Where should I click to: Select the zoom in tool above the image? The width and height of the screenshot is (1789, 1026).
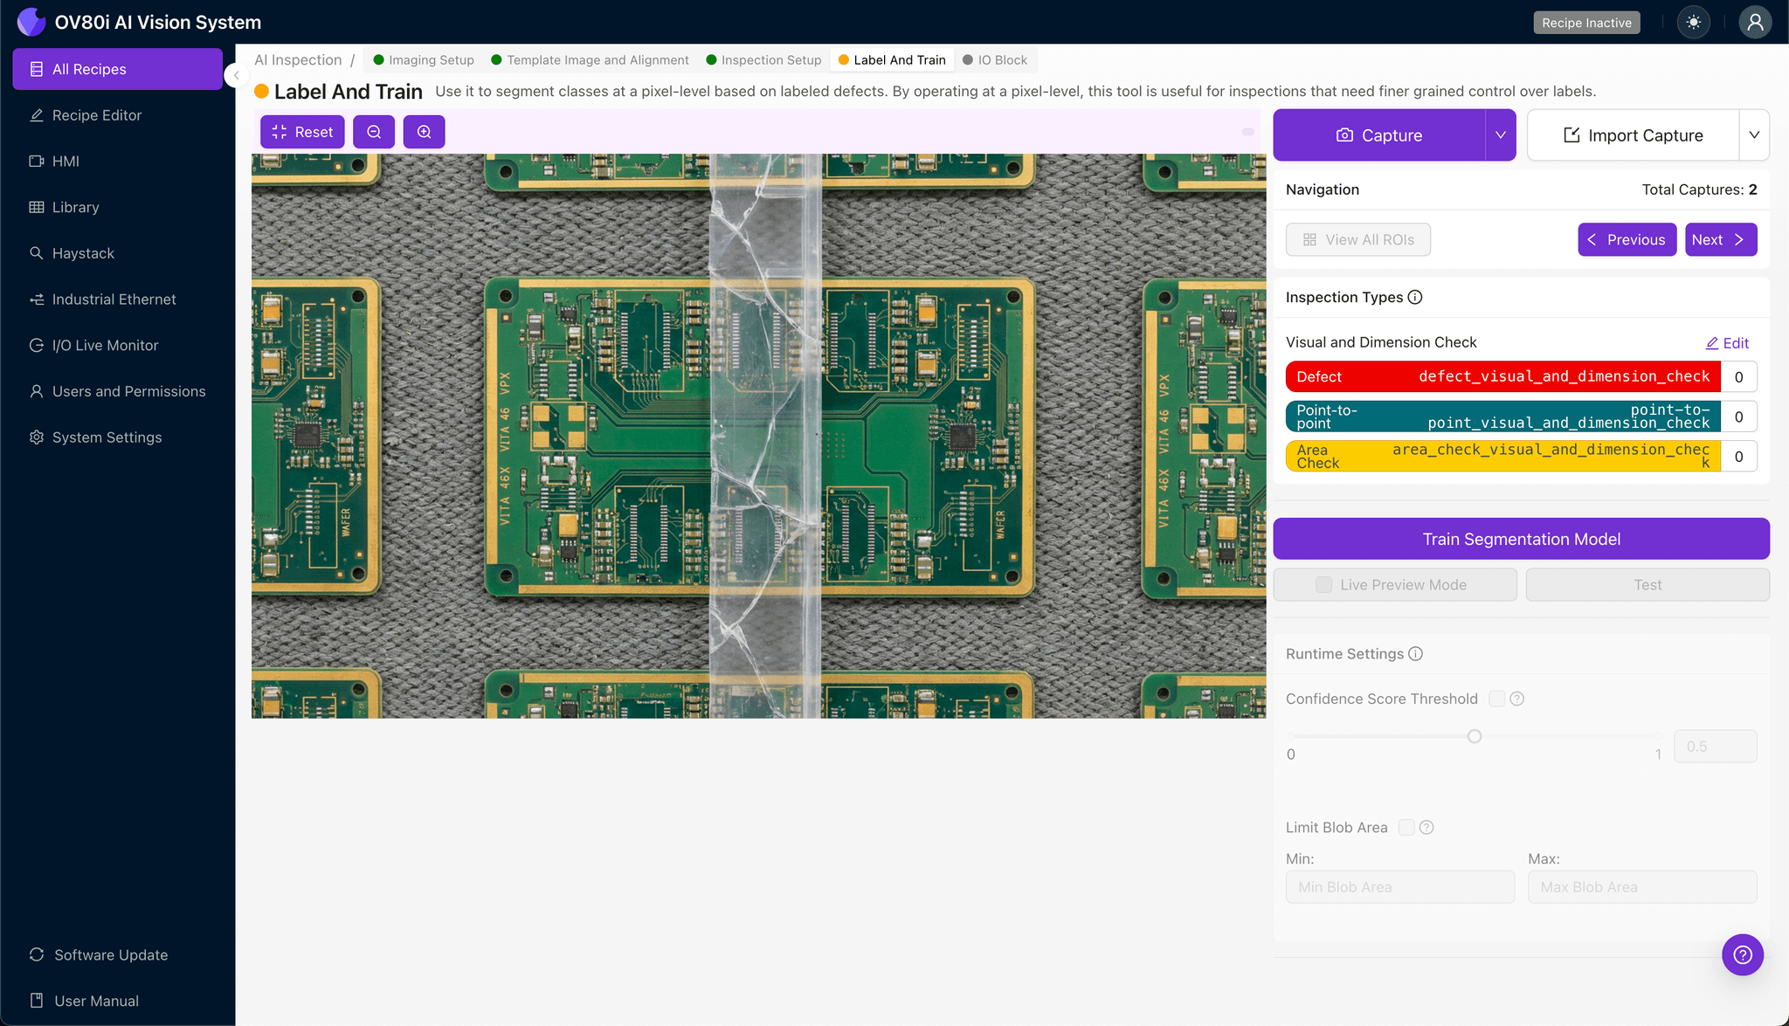tap(425, 132)
